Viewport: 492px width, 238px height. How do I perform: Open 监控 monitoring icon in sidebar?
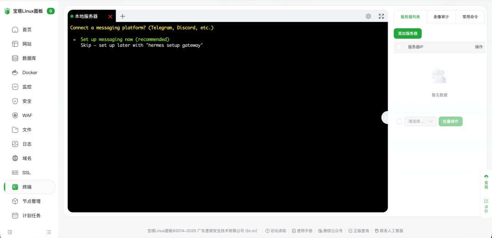click(x=15, y=87)
